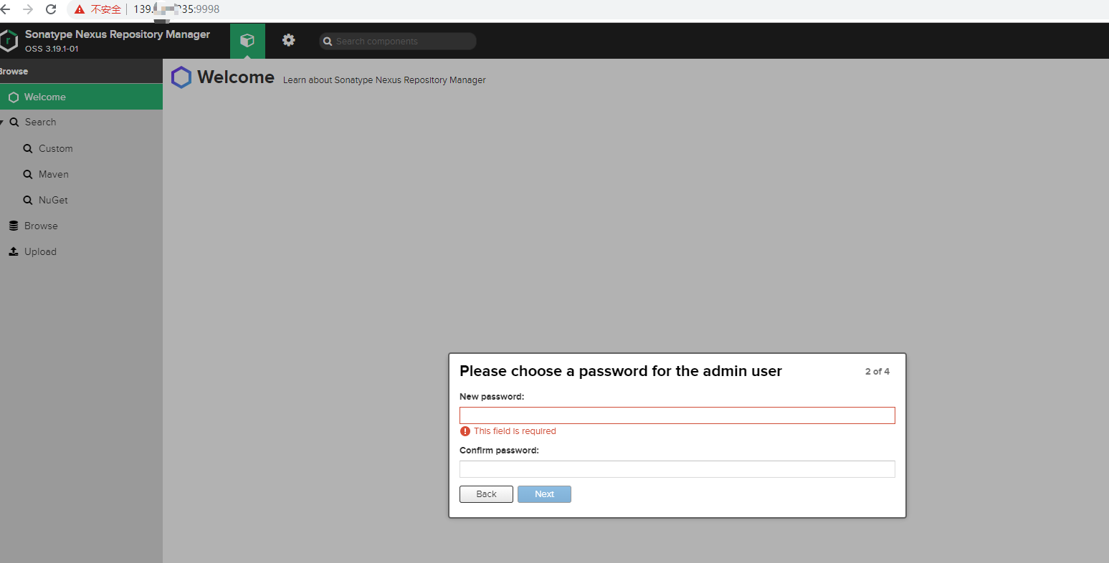Image resolution: width=1109 pixels, height=563 pixels.
Task: Collapse the Search tree node arrow
Action: tap(2, 122)
